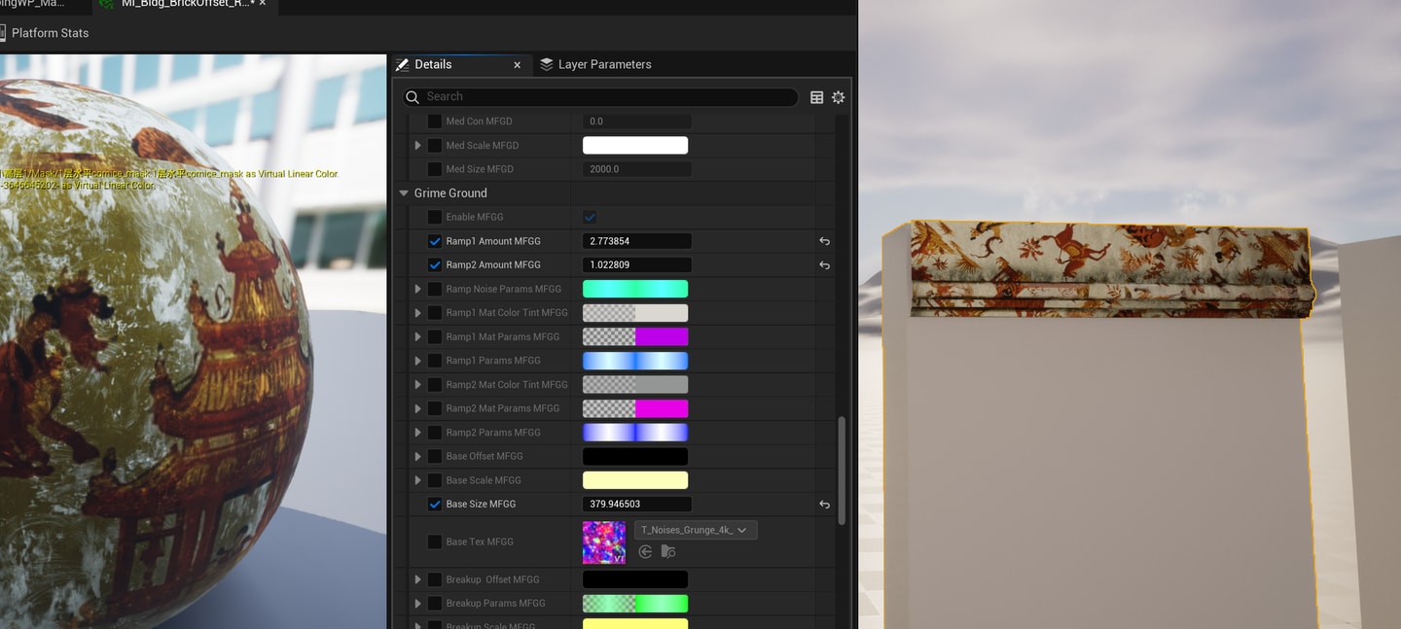
Task: Click the Layer Parameters tab icon
Action: pyautogui.click(x=547, y=64)
